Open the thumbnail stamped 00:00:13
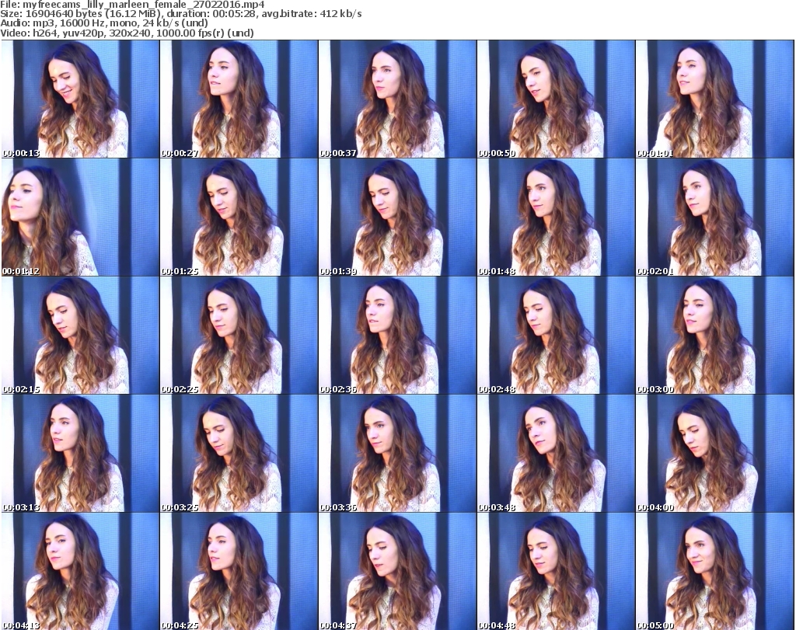The height and width of the screenshot is (630, 796). [80, 99]
